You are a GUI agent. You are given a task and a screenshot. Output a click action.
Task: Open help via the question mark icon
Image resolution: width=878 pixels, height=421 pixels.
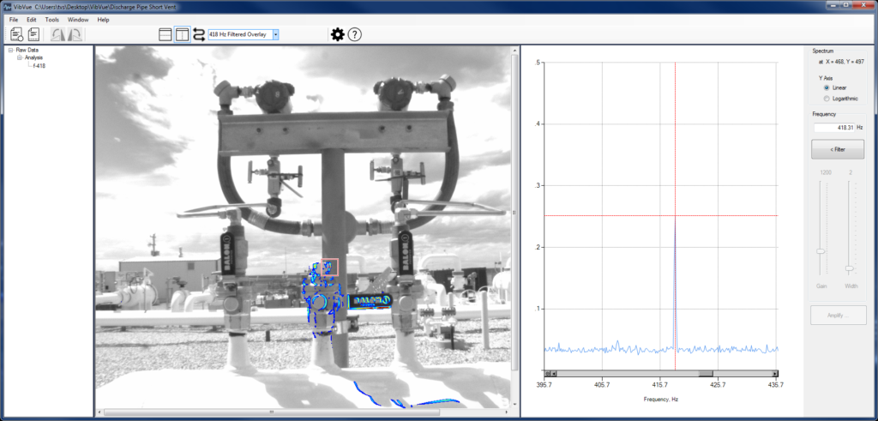pos(355,34)
